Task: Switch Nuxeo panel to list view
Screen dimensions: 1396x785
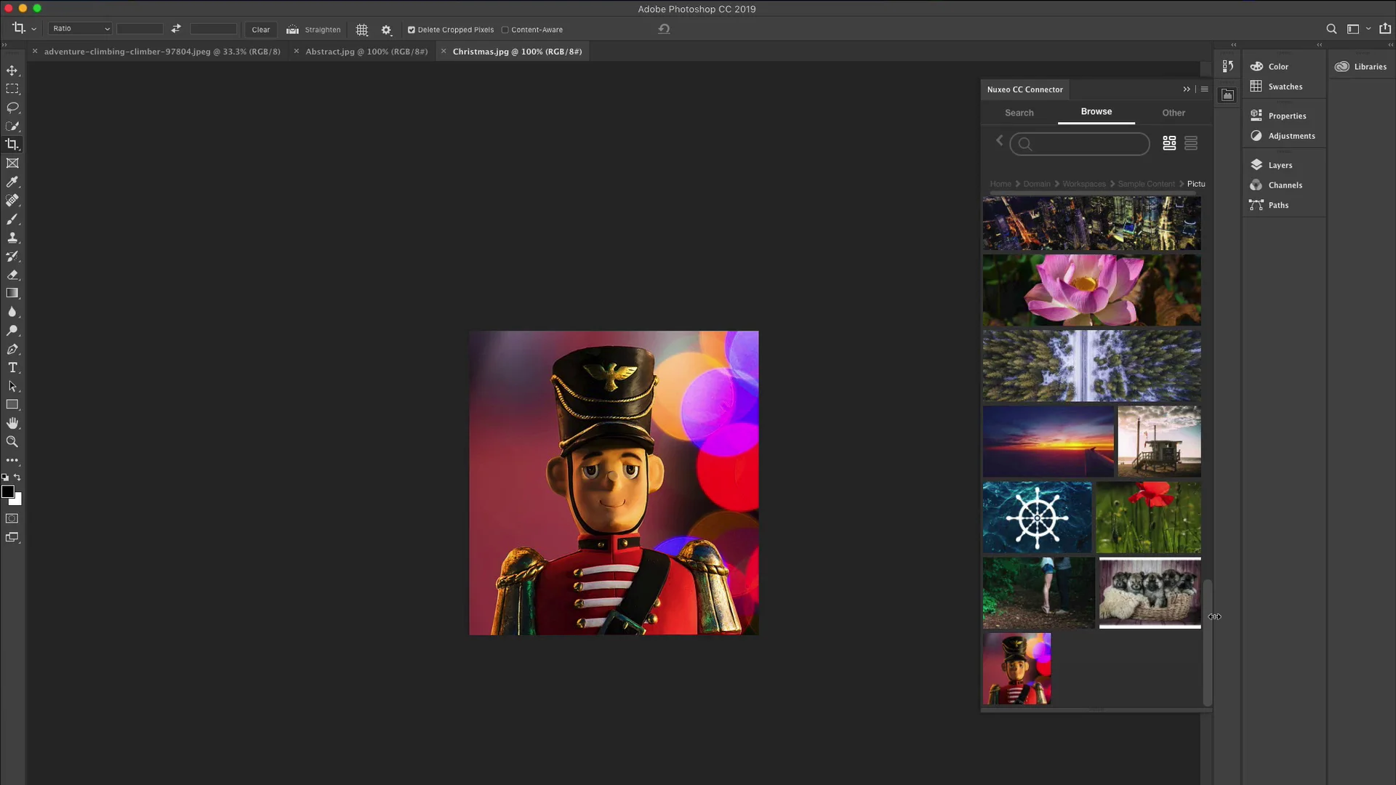Action: 1191,143
